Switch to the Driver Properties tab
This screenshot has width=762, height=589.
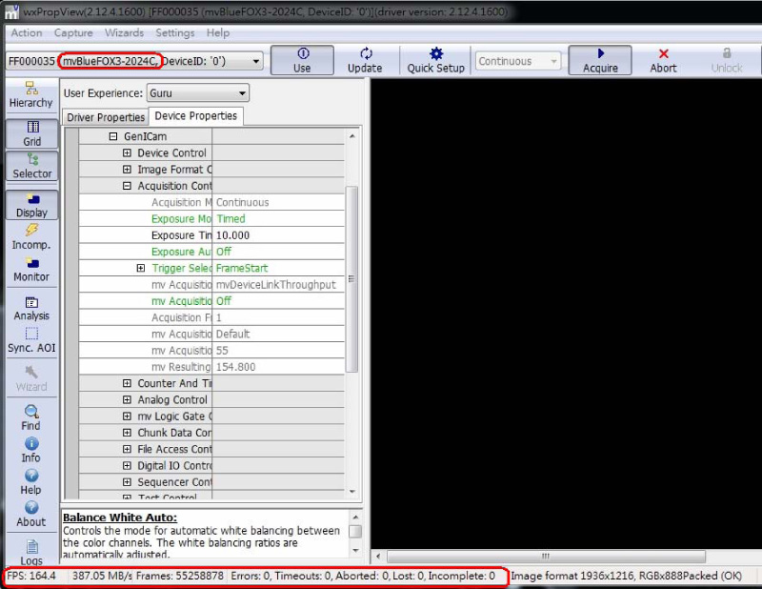(x=106, y=117)
